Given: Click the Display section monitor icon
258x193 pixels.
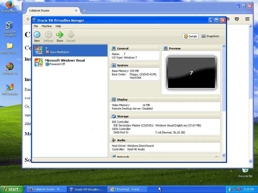Looking at the screenshot, I should coord(114,100).
